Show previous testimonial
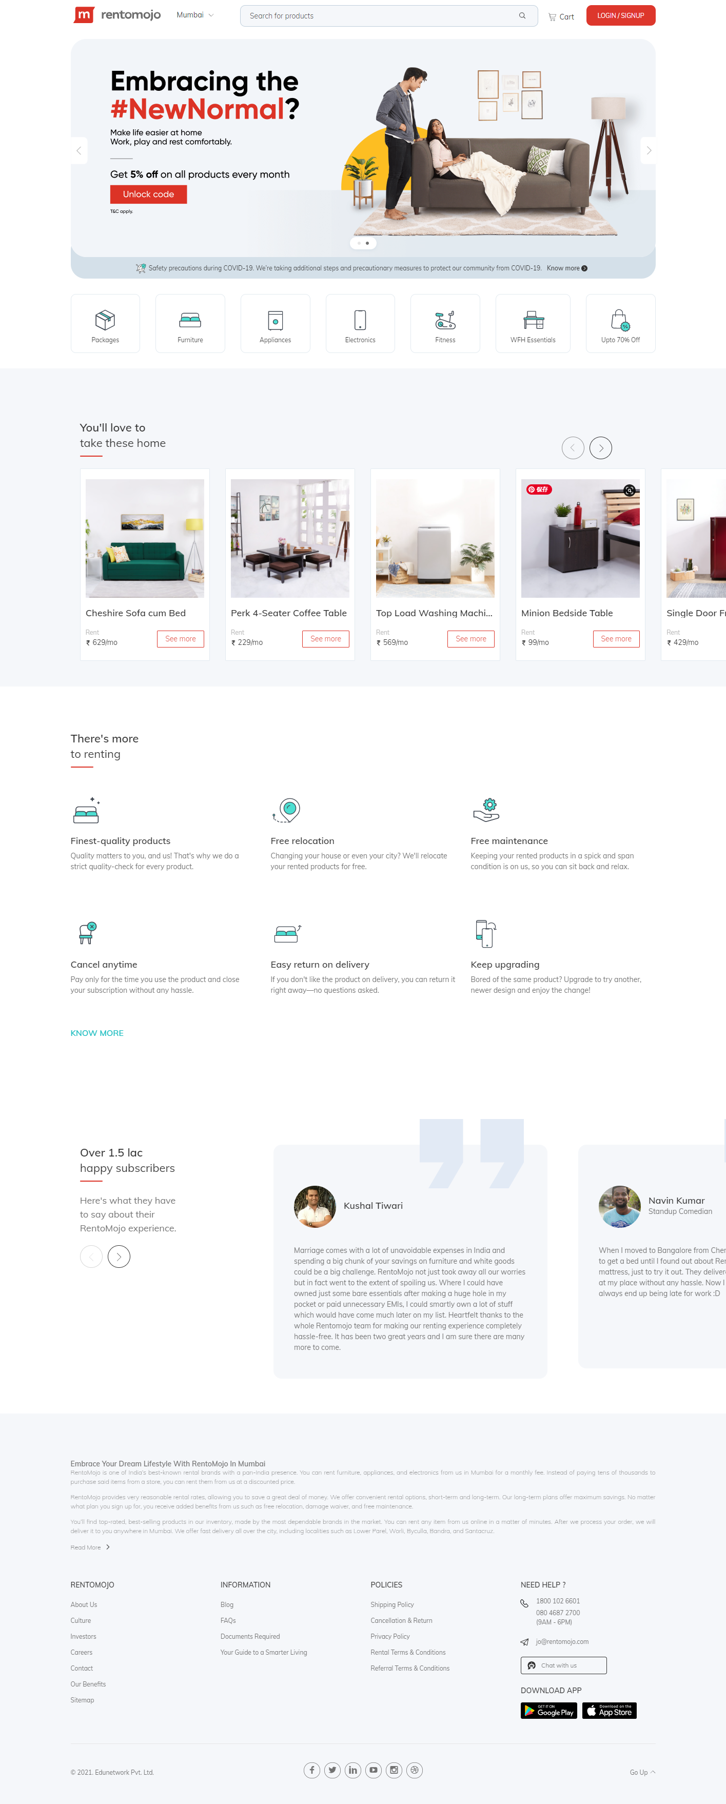The height and width of the screenshot is (1804, 726). (91, 1257)
